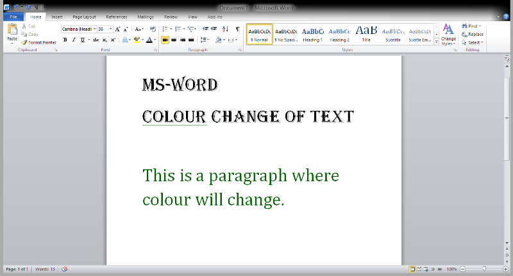Open the Select dropdown in Editing
Viewport: 513px width, 276px height.
pyautogui.click(x=473, y=42)
